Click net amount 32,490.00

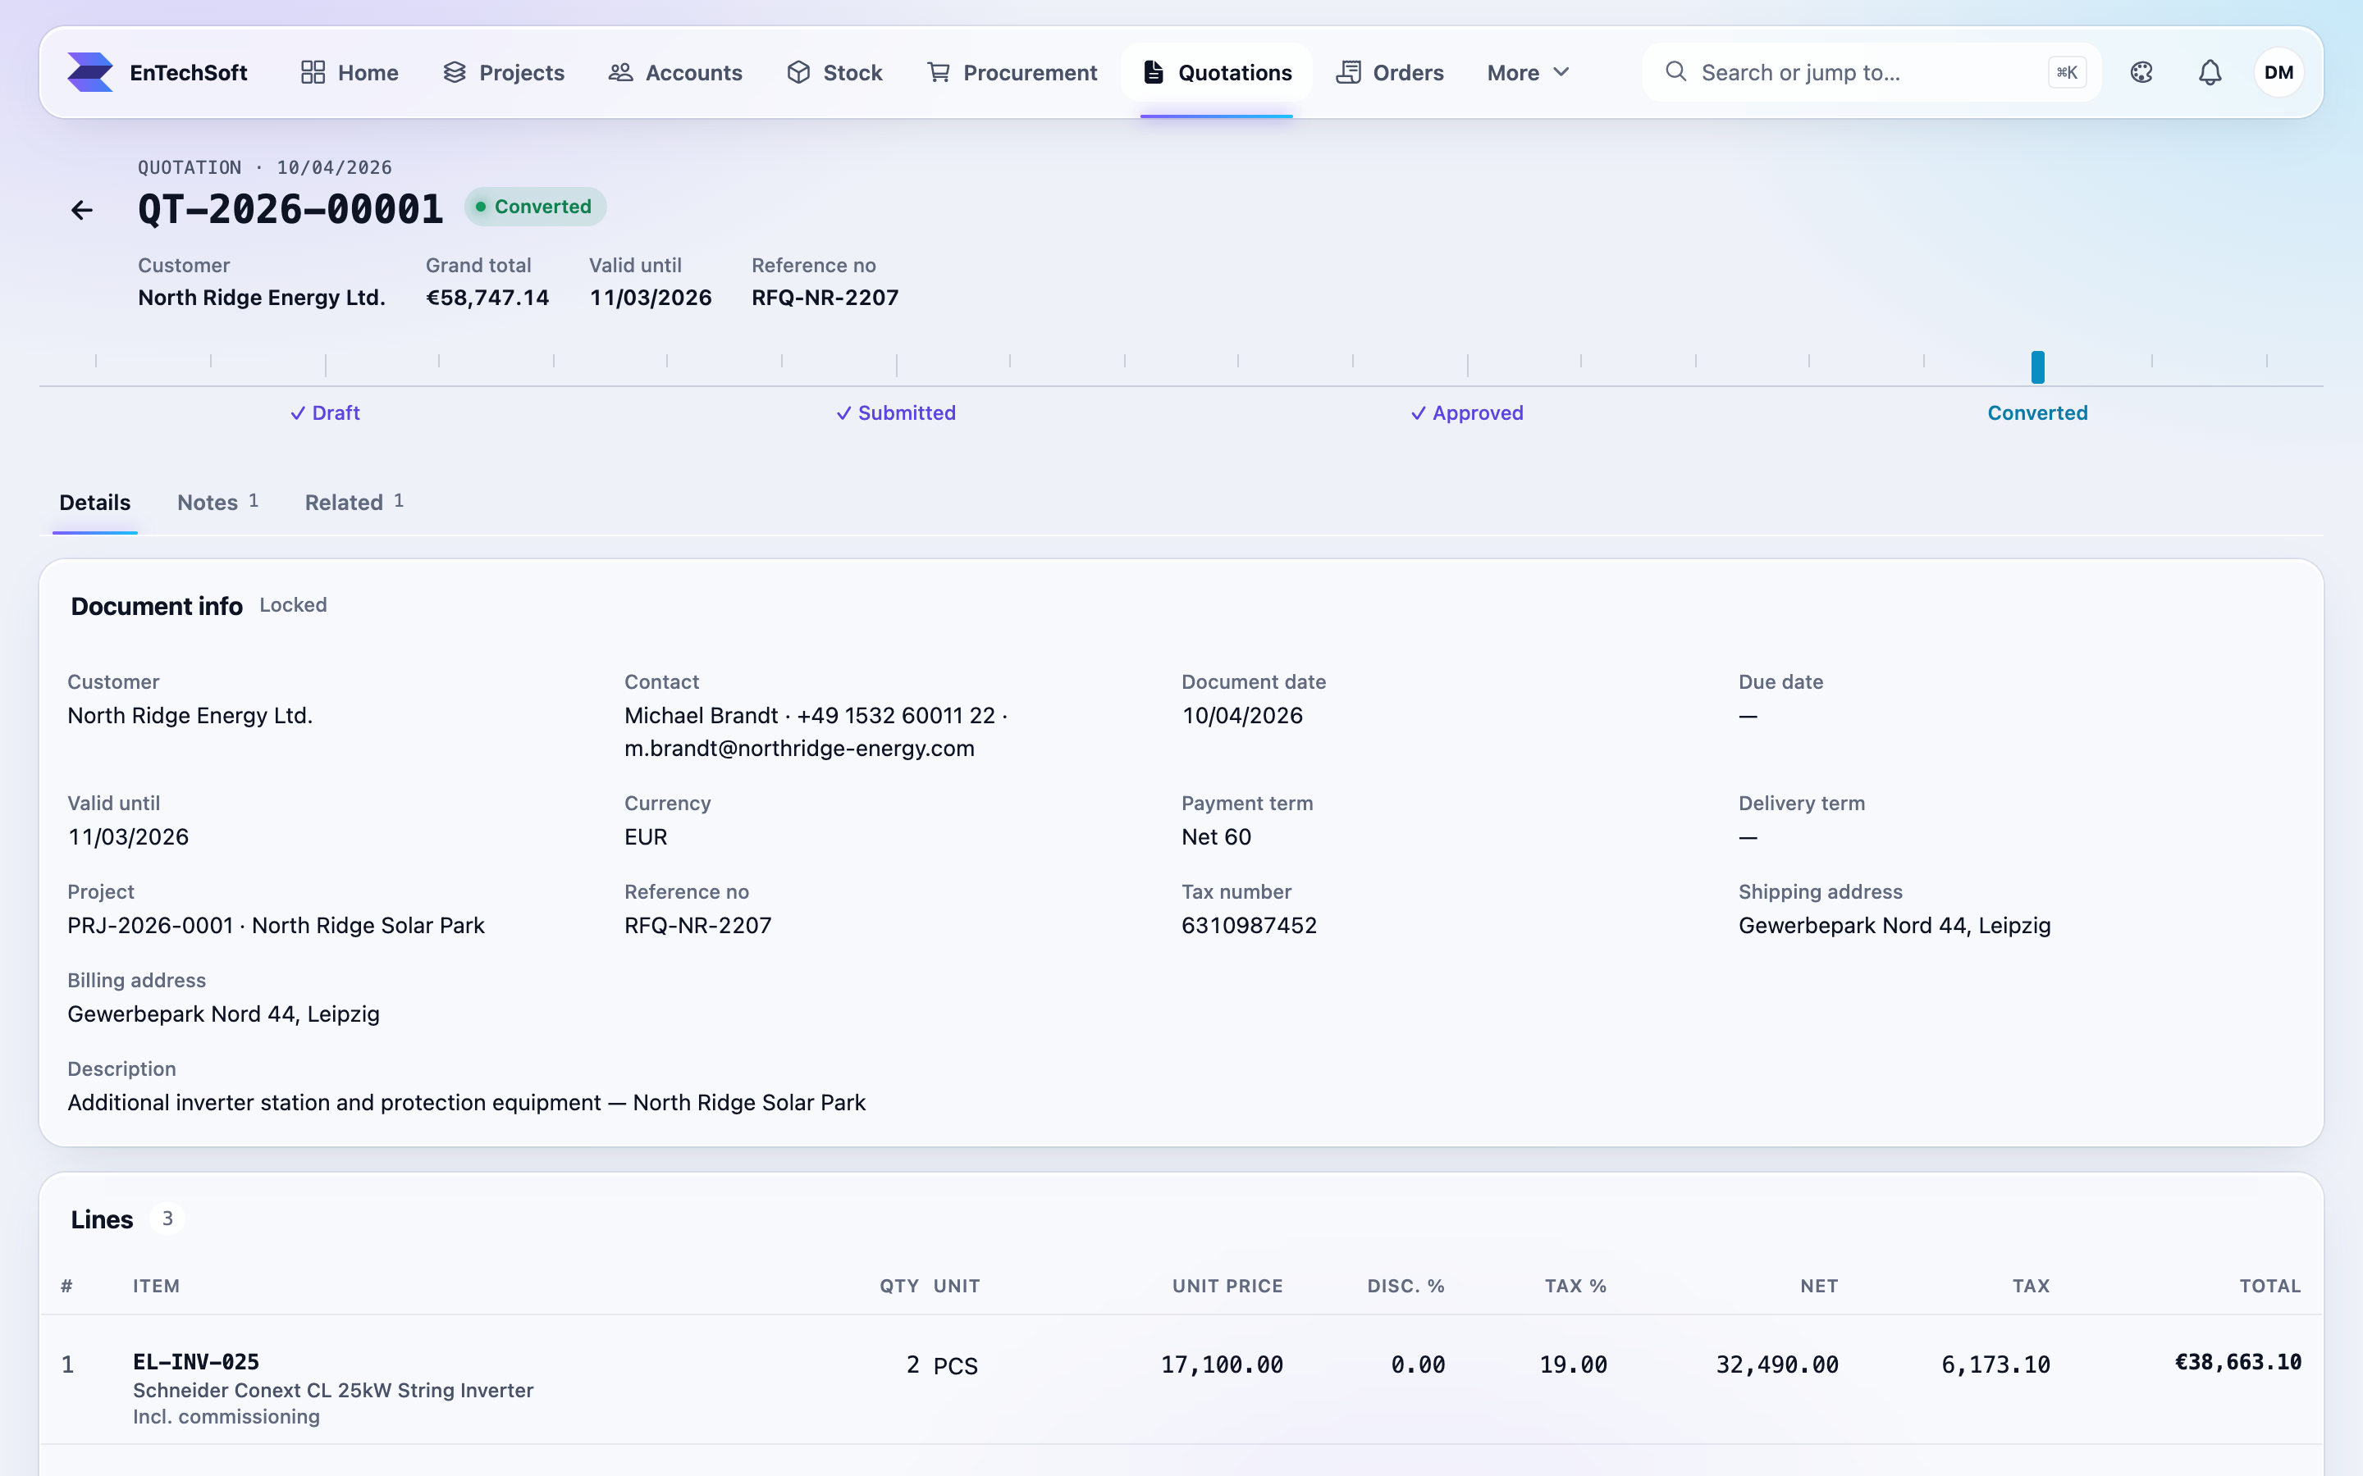1777,1364
